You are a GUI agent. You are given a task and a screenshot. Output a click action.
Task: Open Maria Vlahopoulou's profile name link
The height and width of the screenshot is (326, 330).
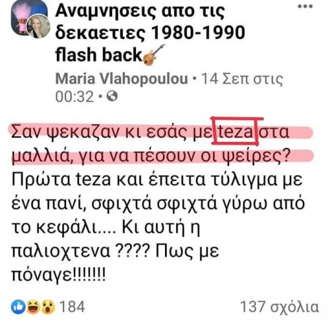122,79
